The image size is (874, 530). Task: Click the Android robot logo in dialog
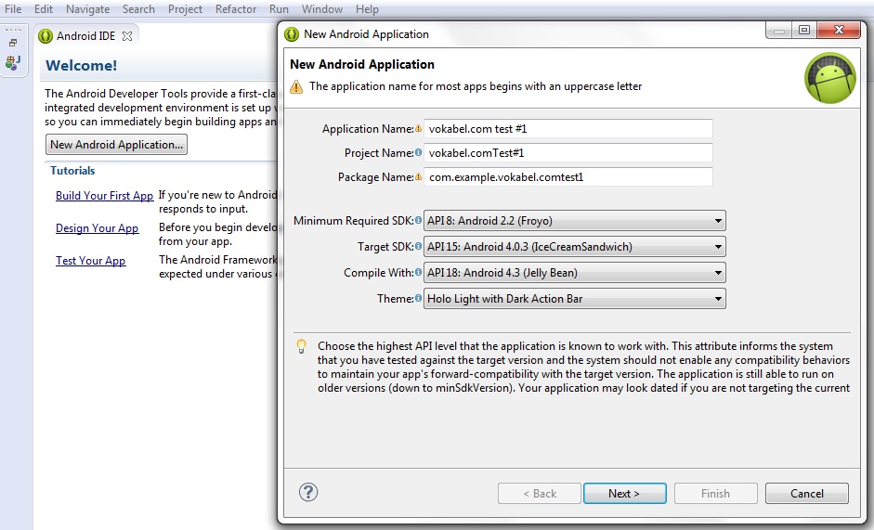click(830, 78)
